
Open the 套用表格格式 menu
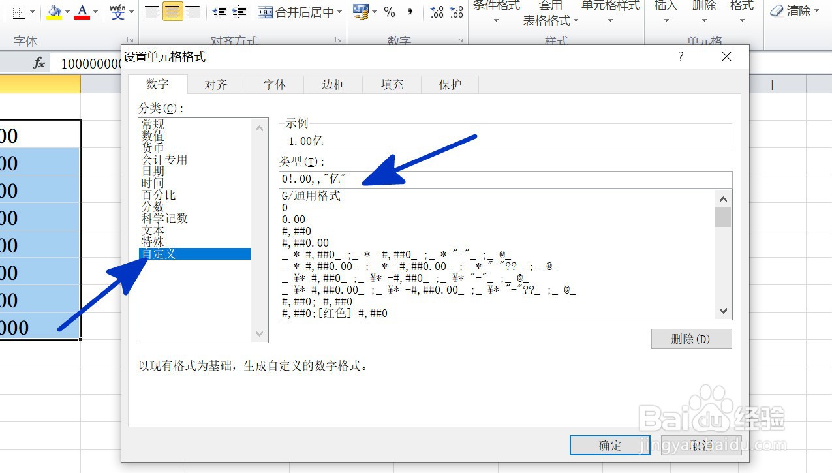pos(551,13)
